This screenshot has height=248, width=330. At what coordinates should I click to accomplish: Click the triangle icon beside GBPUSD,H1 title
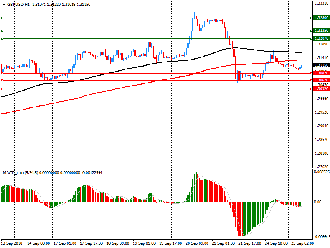[4, 4]
